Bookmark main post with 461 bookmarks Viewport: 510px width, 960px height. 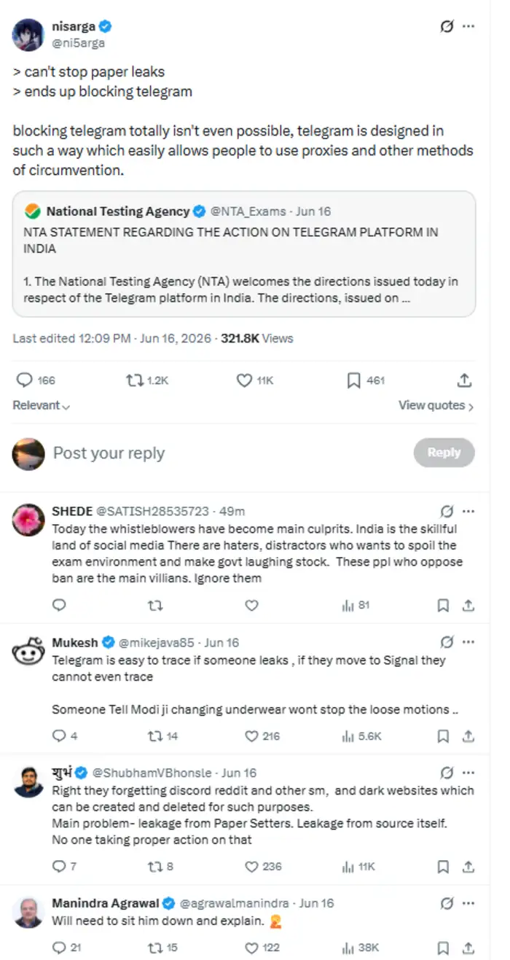click(x=365, y=380)
